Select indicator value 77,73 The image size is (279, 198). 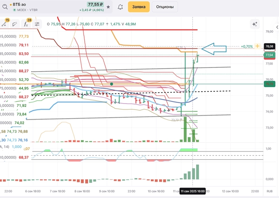point(24,37)
